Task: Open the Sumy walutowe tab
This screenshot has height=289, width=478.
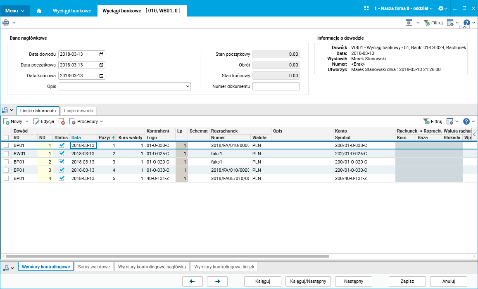Action: coord(94,267)
